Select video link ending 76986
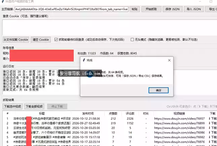 tap(179, 133)
